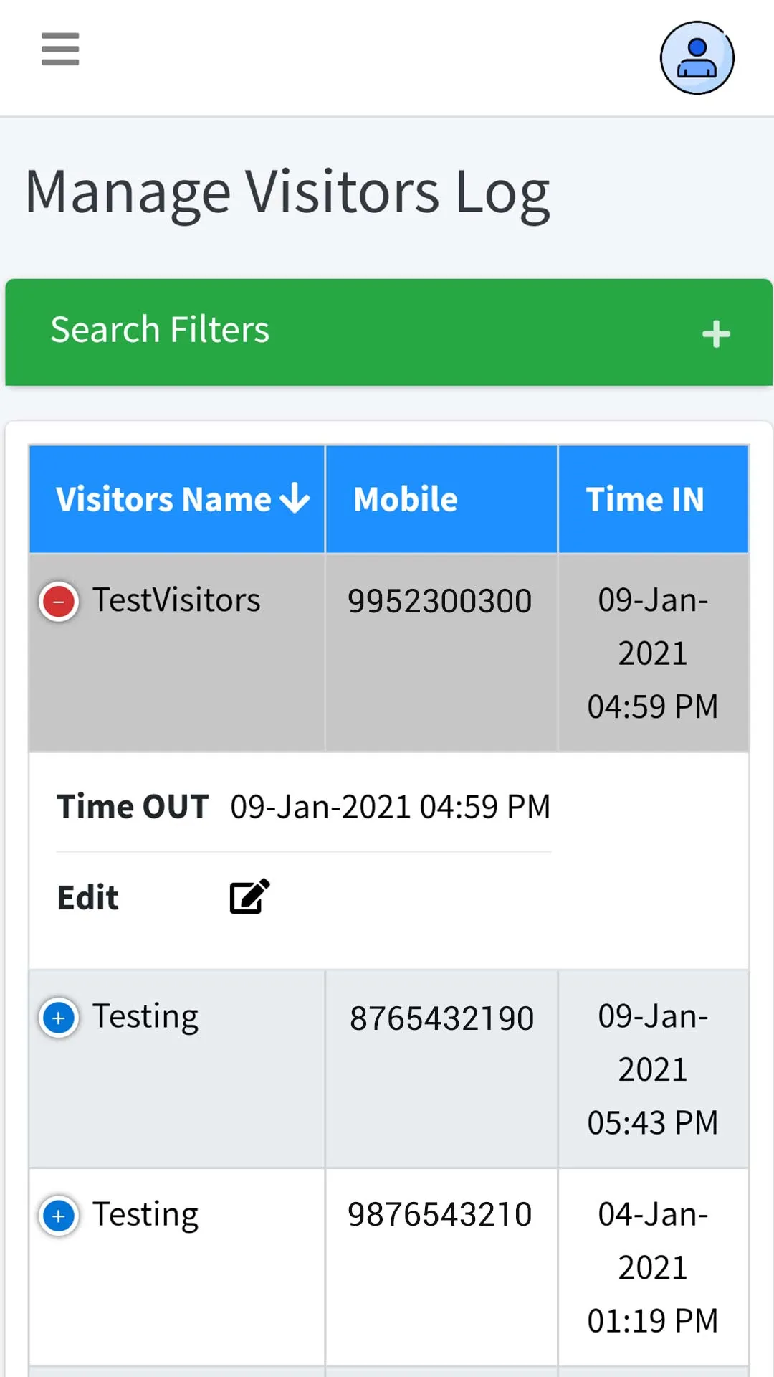The height and width of the screenshot is (1377, 774).
Task: Expand the Testing row with mobile 8765432190
Action: click(59, 1018)
